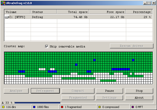Click the Rescan drives button

(x=132, y=46)
